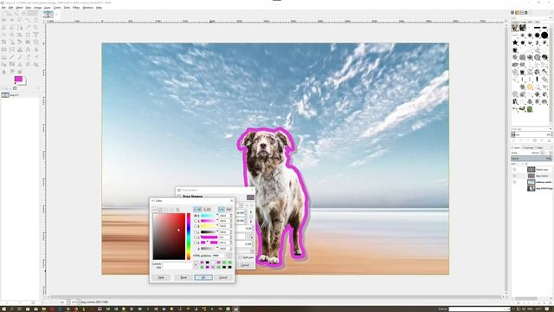Image resolution: width=554 pixels, height=312 pixels.
Task: Select the Zoom magnifier tool in toolbox
Action: tap(35, 27)
